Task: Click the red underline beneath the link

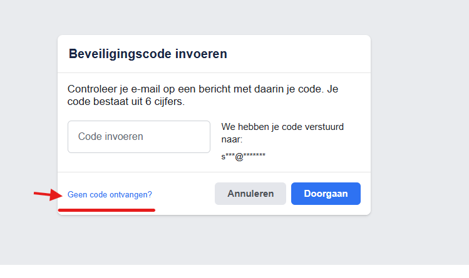Action: (x=106, y=211)
